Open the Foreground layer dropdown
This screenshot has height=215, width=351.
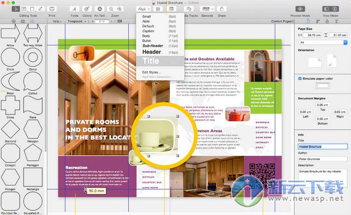77,21
